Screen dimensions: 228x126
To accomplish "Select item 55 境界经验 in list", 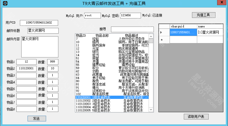I will (x=112, y=65).
